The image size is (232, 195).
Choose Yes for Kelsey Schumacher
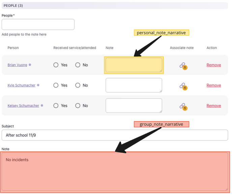[56, 105]
